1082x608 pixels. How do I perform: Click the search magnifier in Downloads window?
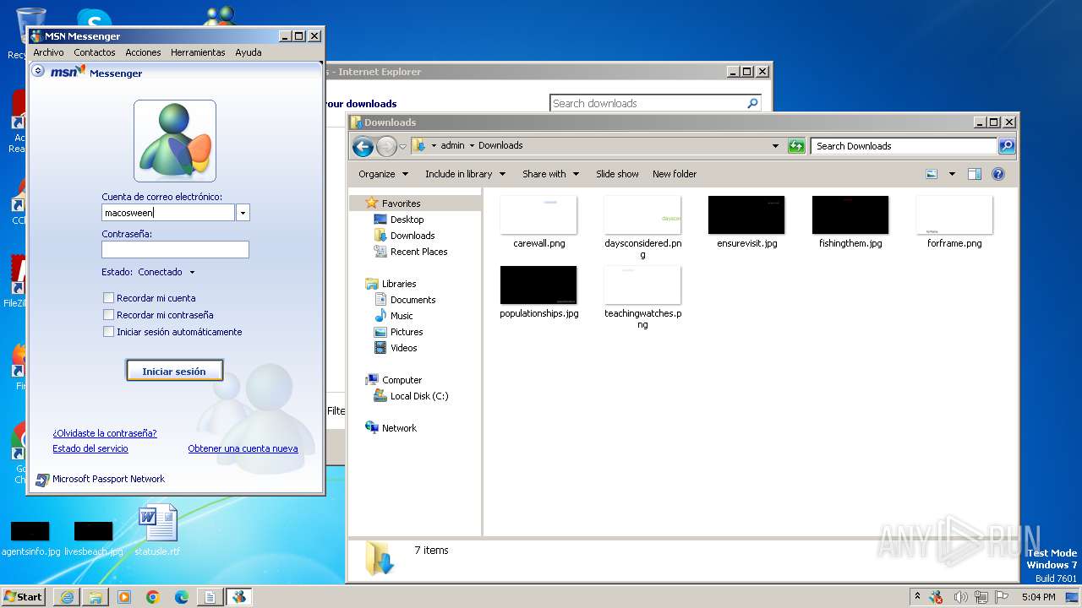pyautogui.click(x=1006, y=146)
